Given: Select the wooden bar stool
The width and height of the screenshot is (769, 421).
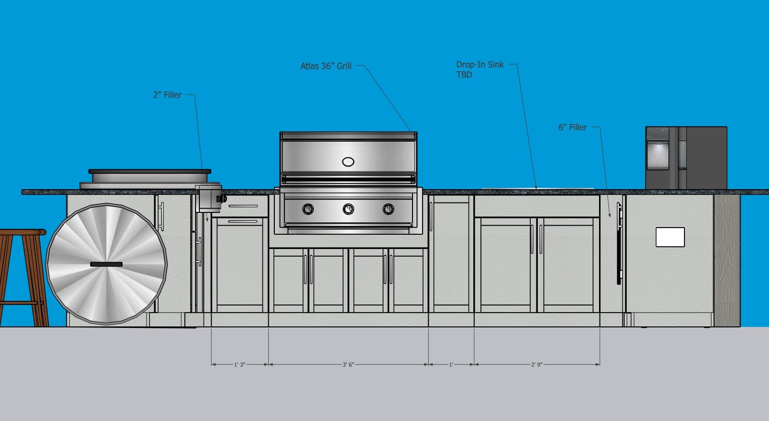Looking at the screenshot, I should (x=23, y=278).
